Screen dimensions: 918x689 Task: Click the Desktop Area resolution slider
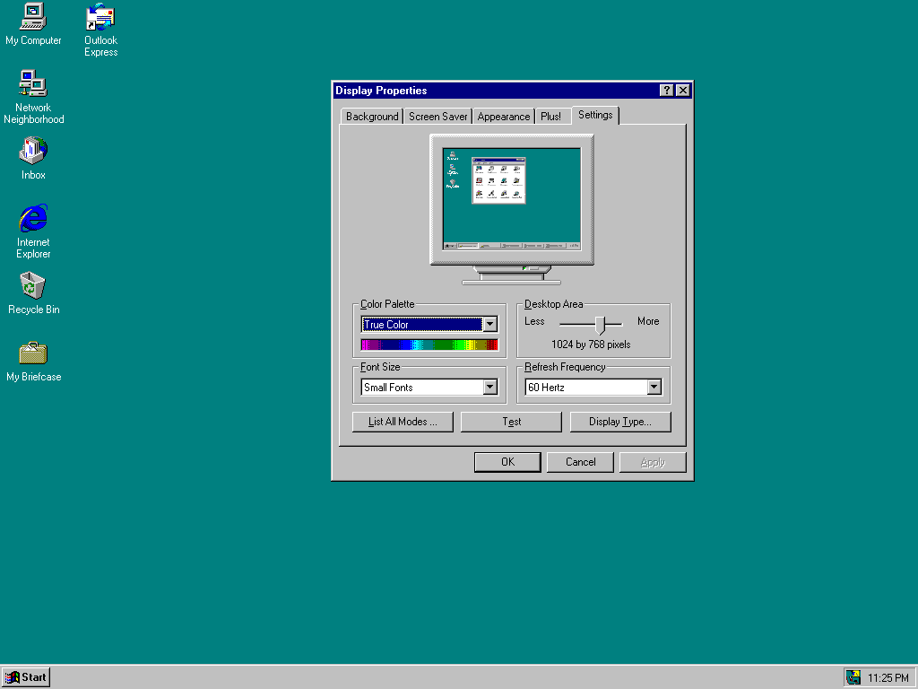pyautogui.click(x=601, y=324)
